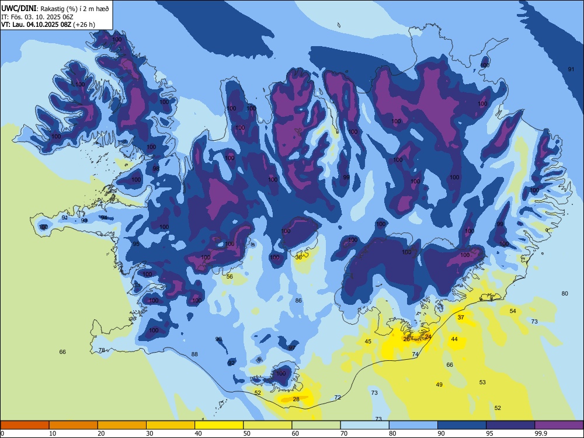
Task: Select the map value 44 below 37
Action: (454, 339)
